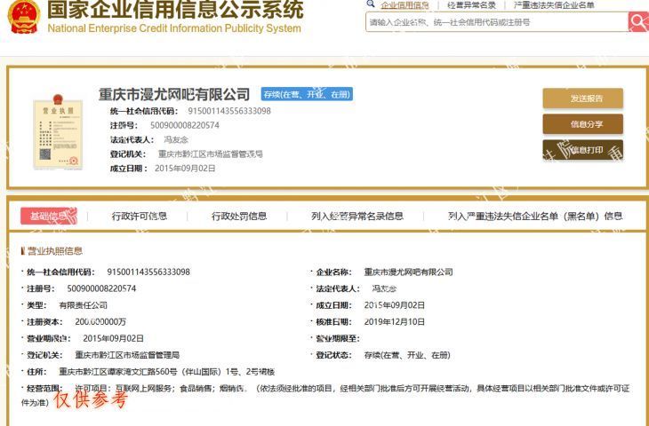The image size is (649, 426).
Task: Click the national emblem logo
Action: pos(24,17)
